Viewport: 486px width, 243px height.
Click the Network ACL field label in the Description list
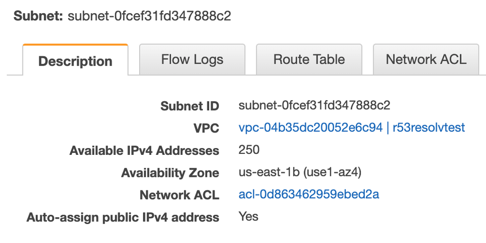coord(180,195)
